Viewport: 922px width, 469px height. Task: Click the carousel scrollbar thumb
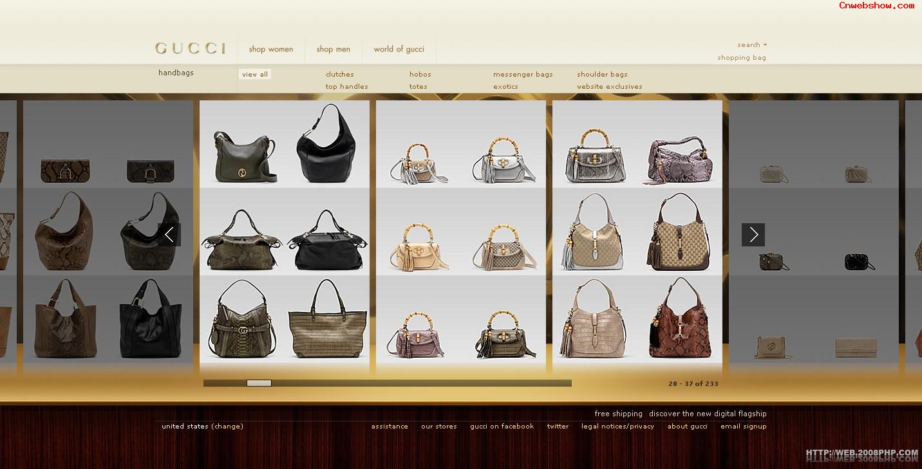click(x=259, y=383)
